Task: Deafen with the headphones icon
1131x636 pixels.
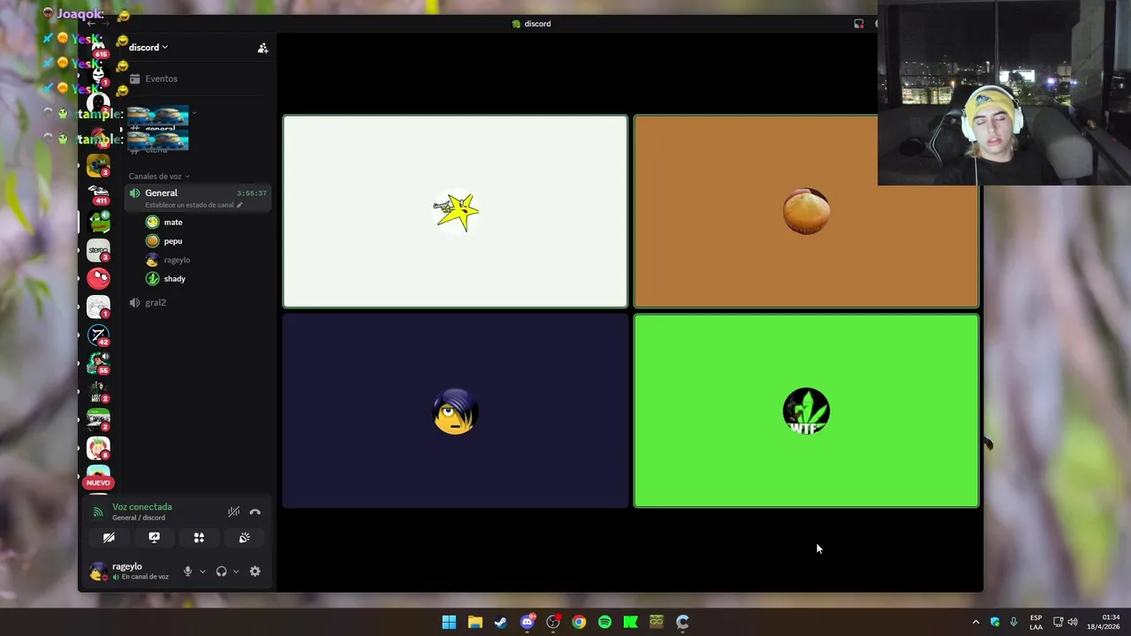Action: pyautogui.click(x=221, y=572)
